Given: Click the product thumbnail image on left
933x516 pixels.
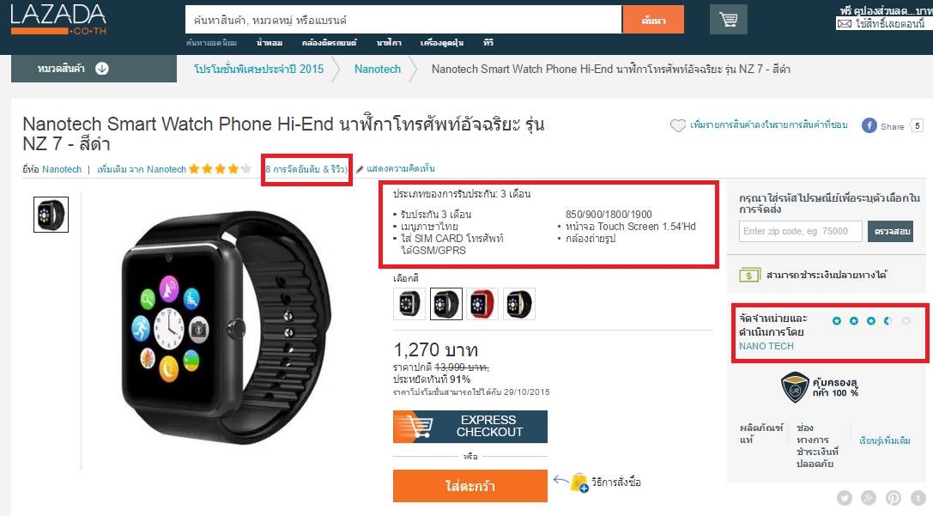Looking at the screenshot, I should tap(51, 215).
